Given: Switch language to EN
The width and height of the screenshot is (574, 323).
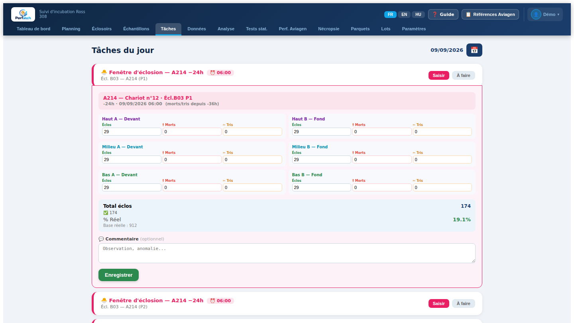Looking at the screenshot, I should coord(404,14).
